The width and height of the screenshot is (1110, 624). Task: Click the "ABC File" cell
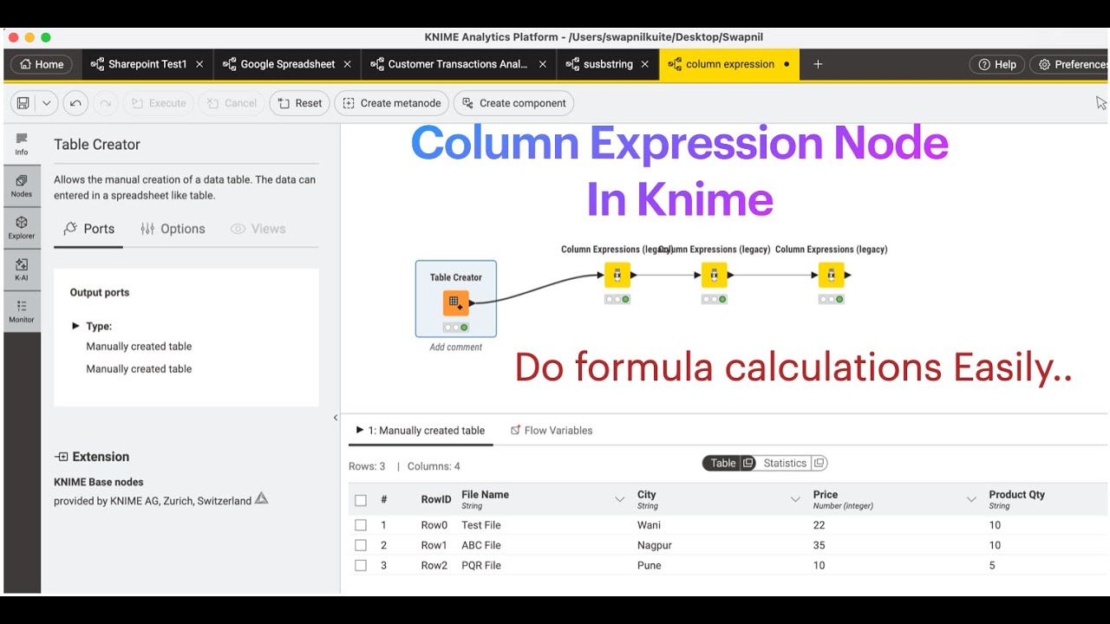tap(481, 545)
